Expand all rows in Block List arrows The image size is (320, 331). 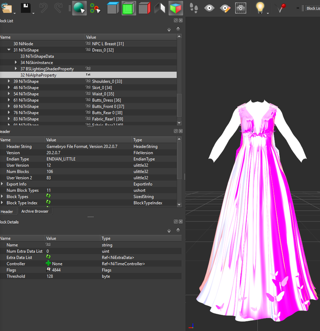pos(169,30)
